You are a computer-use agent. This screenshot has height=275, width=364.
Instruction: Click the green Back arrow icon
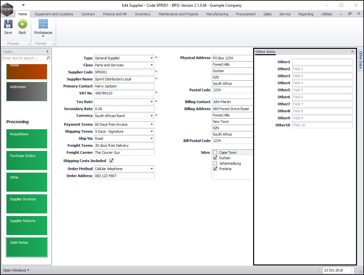23,24
